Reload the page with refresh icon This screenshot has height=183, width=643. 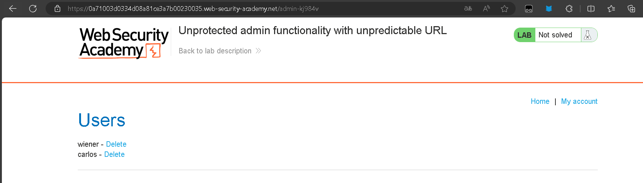click(33, 8)
